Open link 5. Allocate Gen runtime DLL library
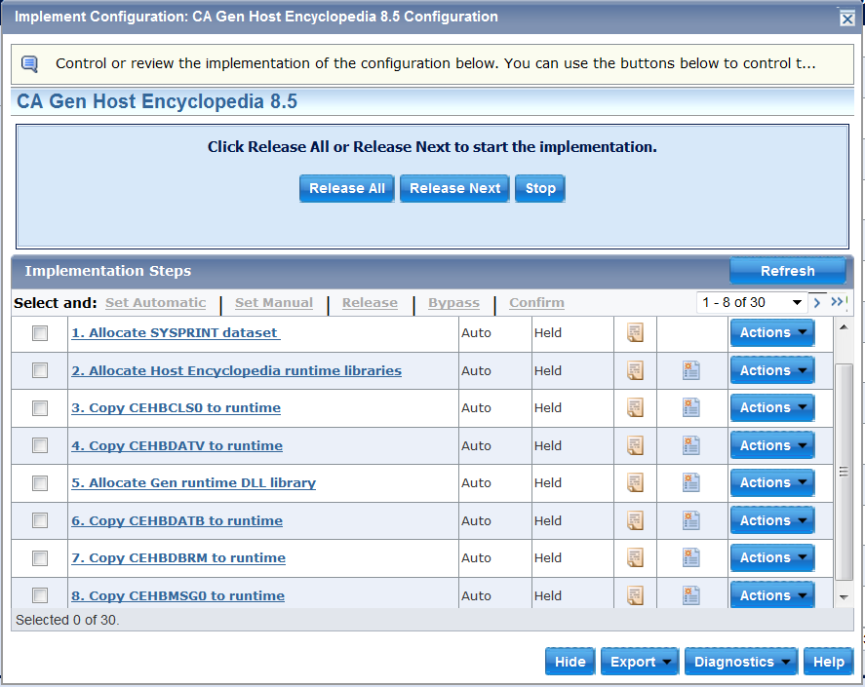865x687 pixels. 194,483
